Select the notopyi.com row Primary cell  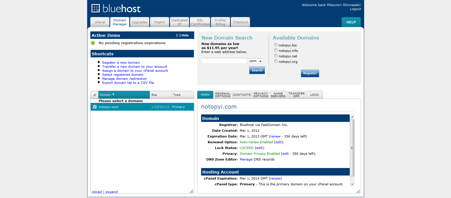tap(178, 107)
